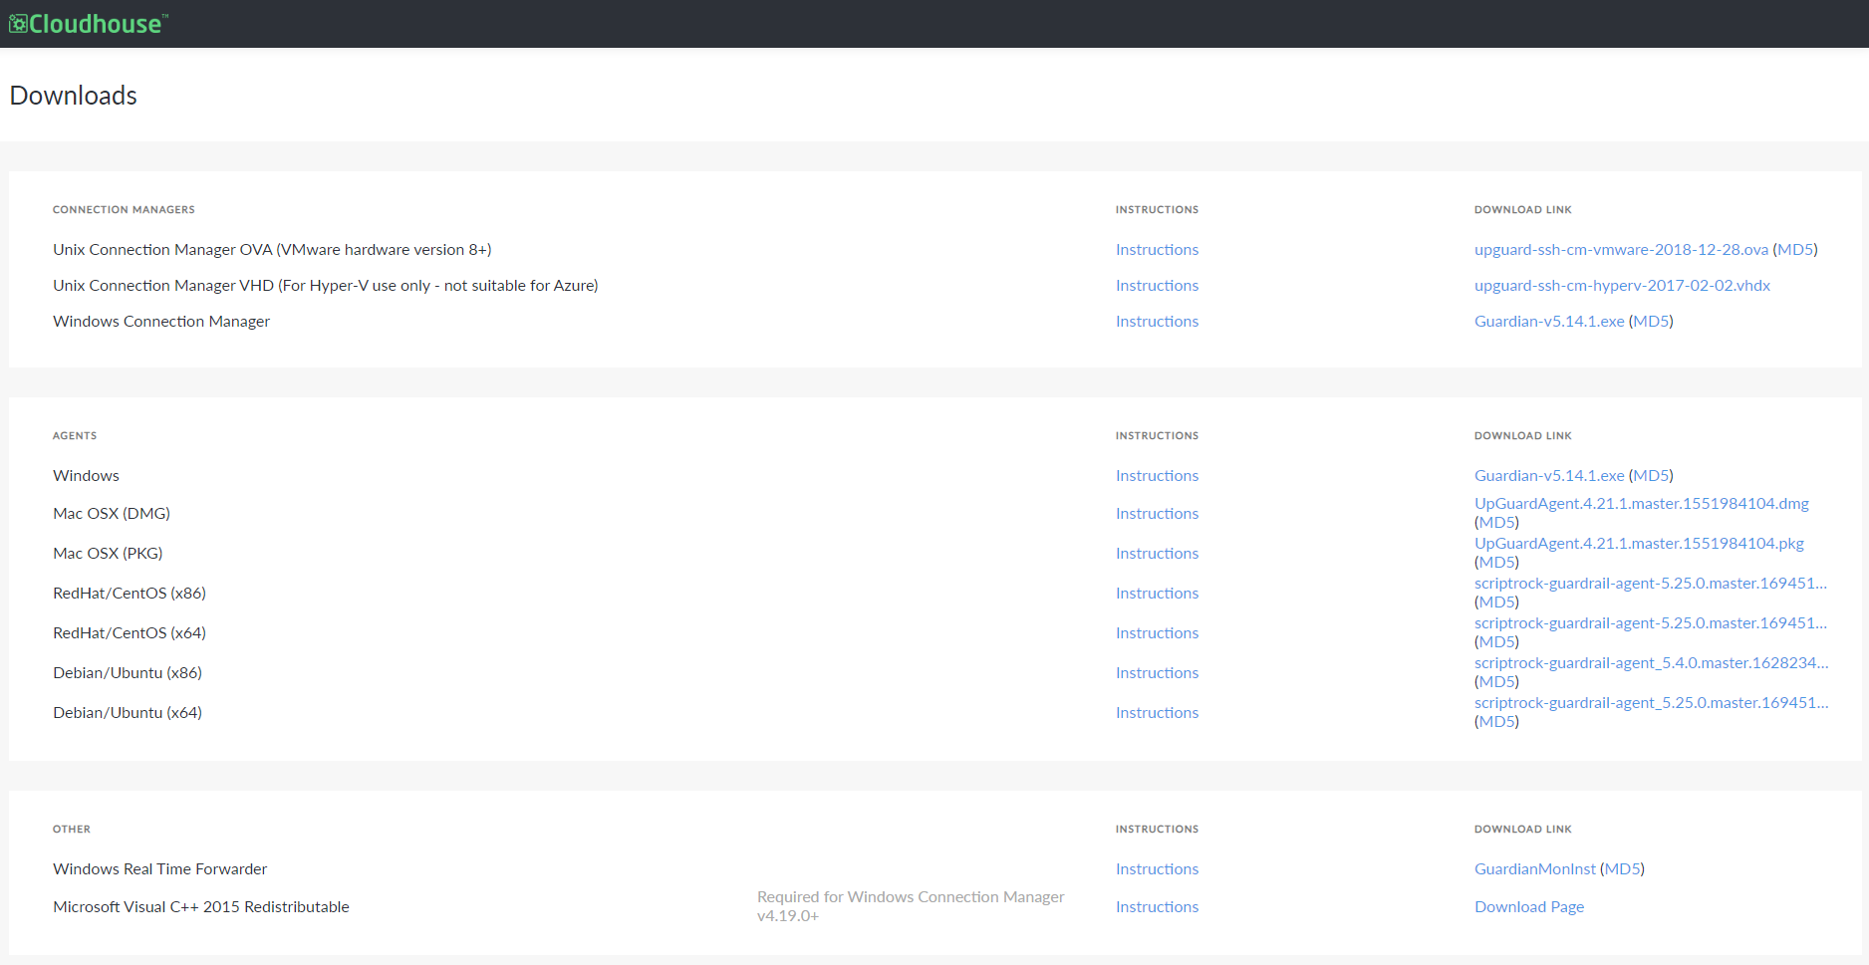Select 'Windows Real Time Forwarder' row text
Viewport: 1869px width, 965px height.
click(x=160, y=869)
